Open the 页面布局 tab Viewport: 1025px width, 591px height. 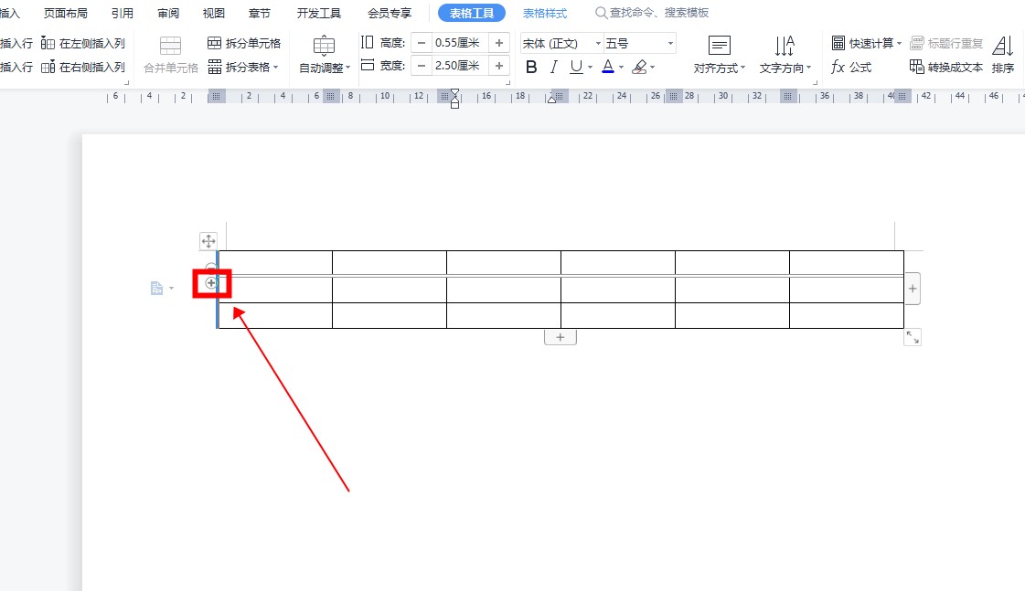(66, 13)
